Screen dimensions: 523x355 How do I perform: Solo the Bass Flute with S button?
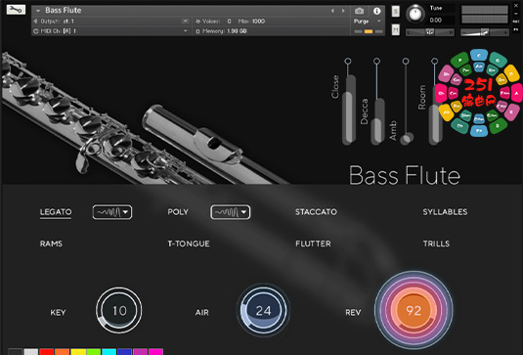396,12
